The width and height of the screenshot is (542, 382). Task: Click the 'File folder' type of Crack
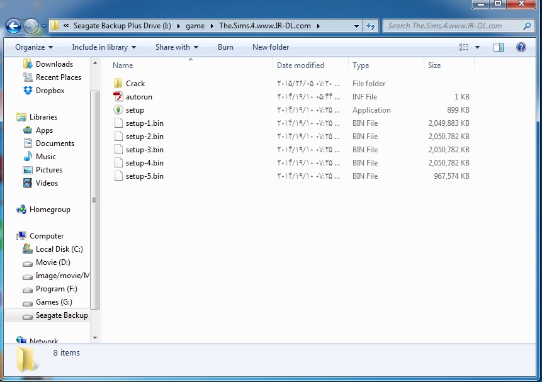click(369, 83)
